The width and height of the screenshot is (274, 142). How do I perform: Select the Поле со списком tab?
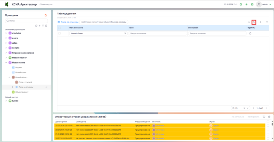point(68,22)
